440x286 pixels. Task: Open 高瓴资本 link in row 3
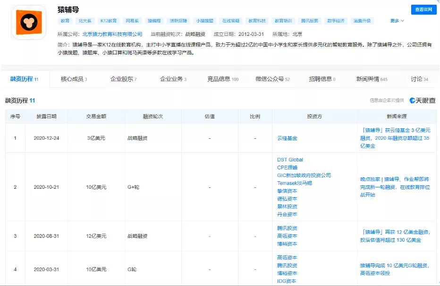pyautogui.click(x=287, y=236)
